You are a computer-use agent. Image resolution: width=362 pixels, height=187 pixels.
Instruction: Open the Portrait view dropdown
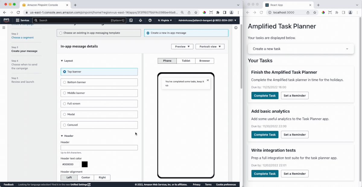210,47
